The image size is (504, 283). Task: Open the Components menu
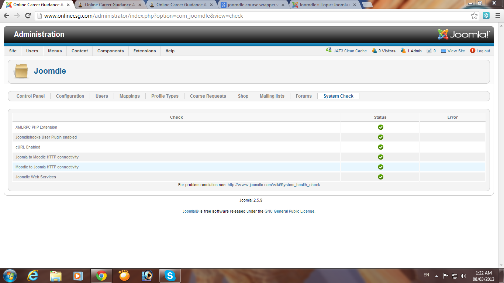[111, 51]
